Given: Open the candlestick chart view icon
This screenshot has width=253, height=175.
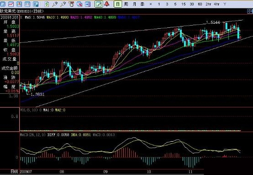Looking at the screenshot, I should (x=19, y=4).
